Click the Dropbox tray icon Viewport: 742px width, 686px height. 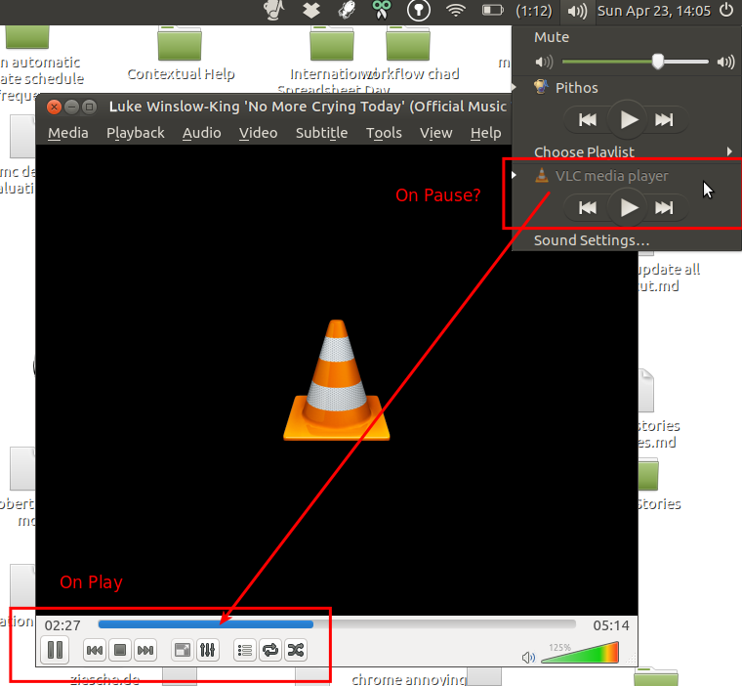click(x=310, y=11)
